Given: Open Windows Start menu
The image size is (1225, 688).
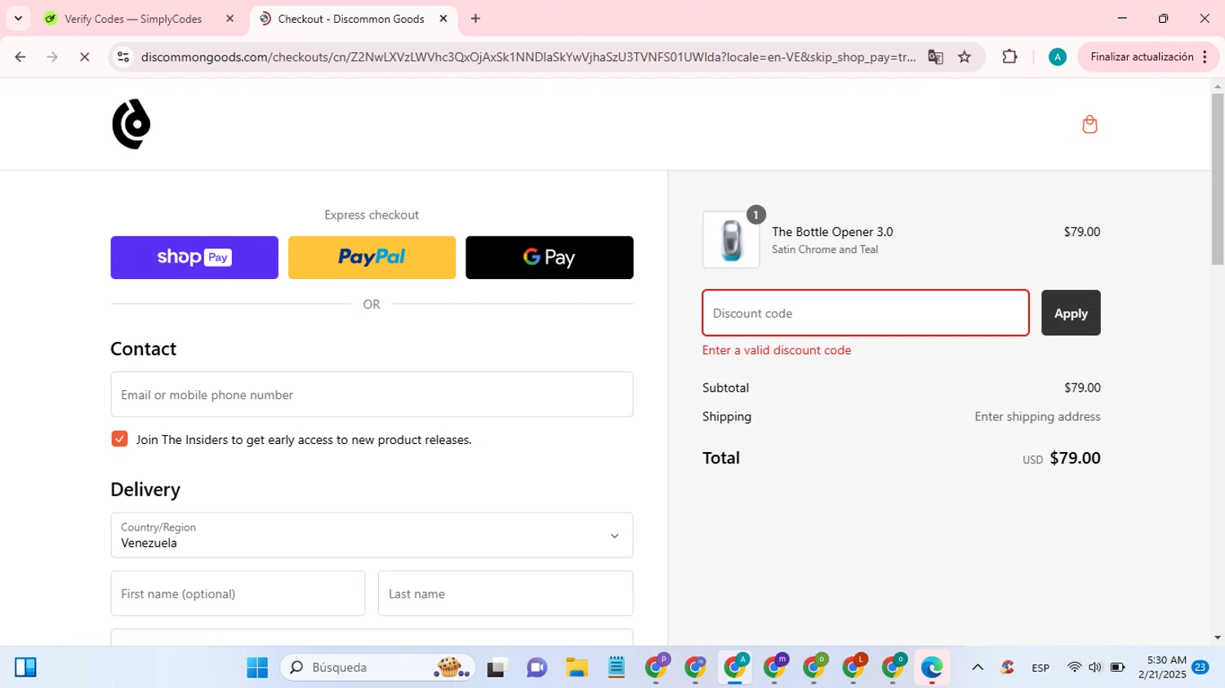Looking at the screenshot, I should tap(257, 668).
